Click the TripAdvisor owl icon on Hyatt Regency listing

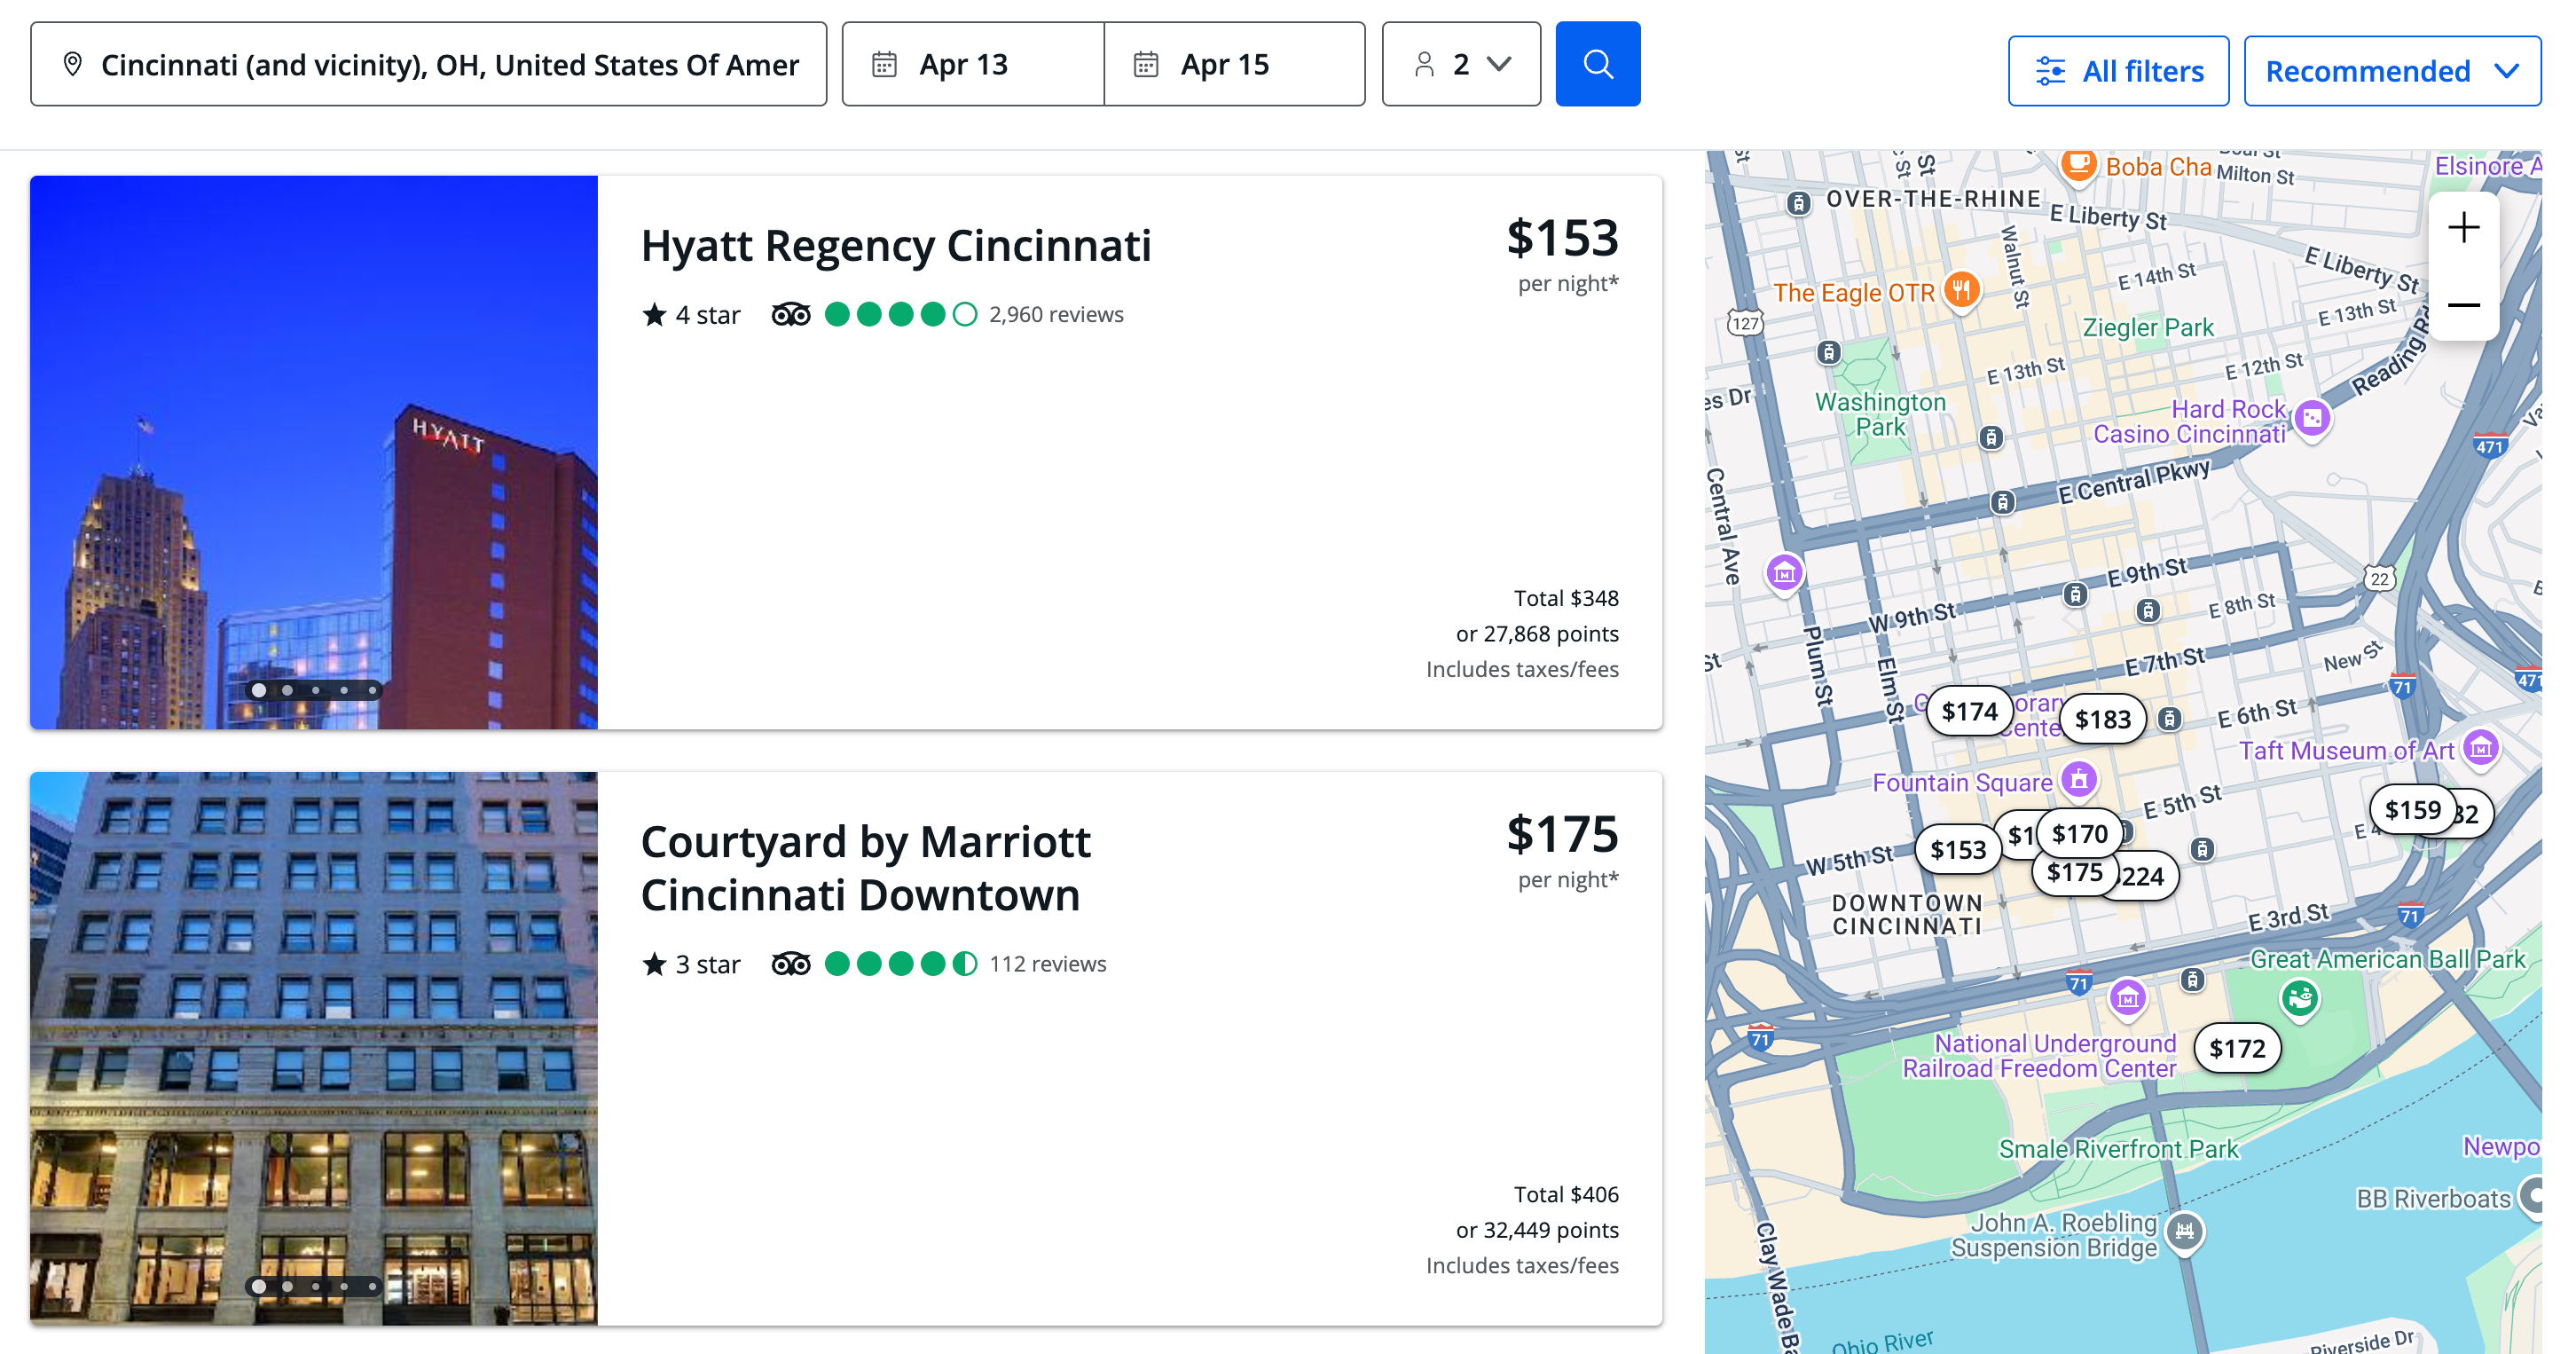[790, 313]
